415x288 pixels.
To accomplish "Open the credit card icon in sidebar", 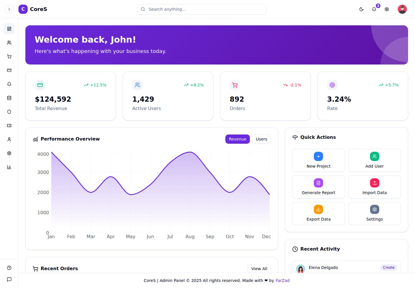I will click(9, 70).
